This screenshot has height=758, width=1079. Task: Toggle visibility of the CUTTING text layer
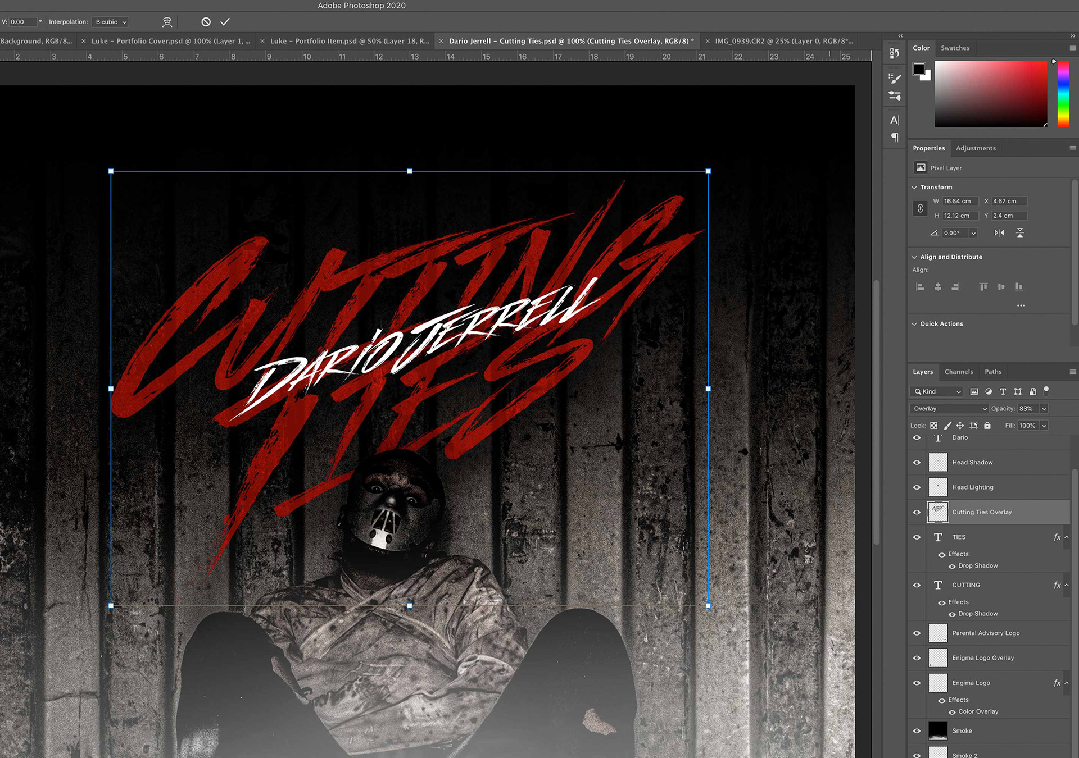tap(917, 585)
